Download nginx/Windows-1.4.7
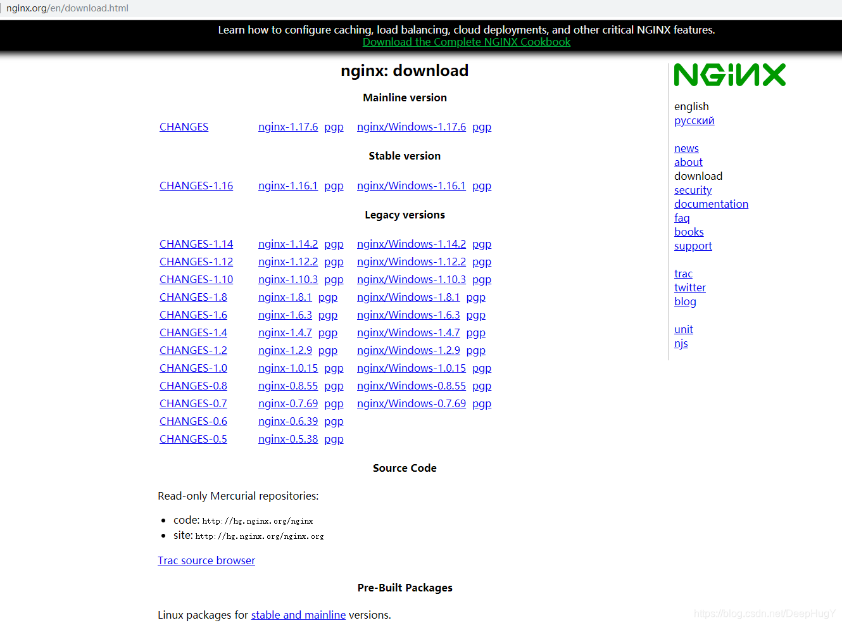This screenshot has height=625, width=842. [408, 332]
